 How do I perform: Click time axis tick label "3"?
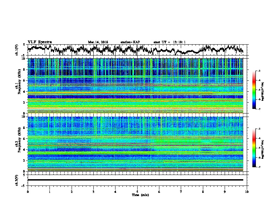coord(93,192)
